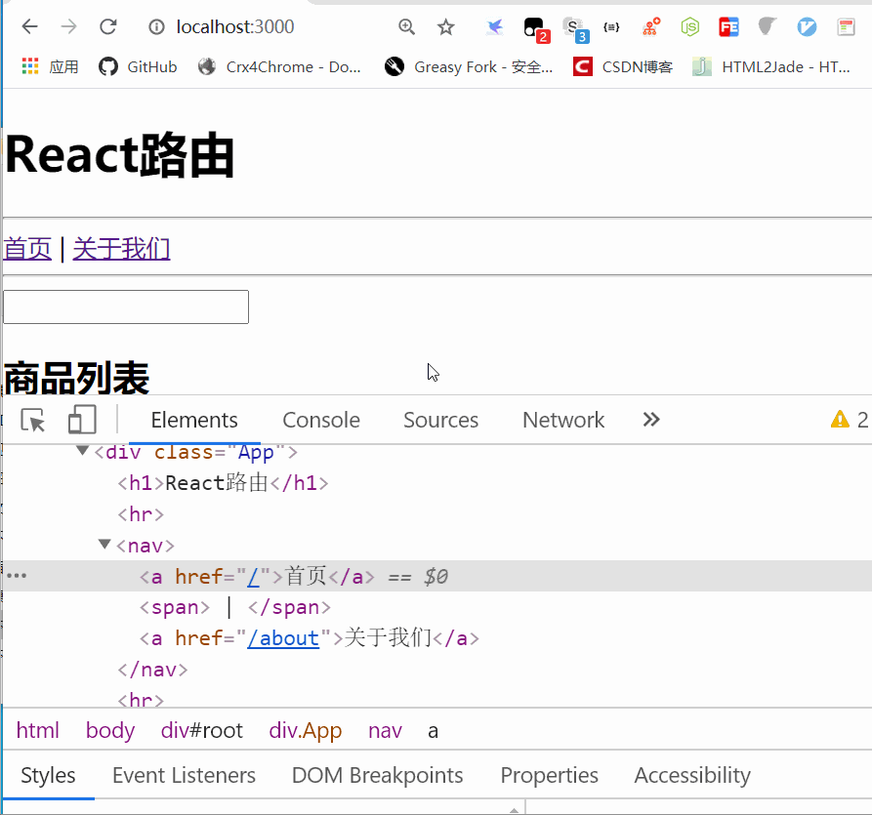This screenshot has width=872, height=815.
Task: Click the browser back arrow
Action: click(29, 26)
